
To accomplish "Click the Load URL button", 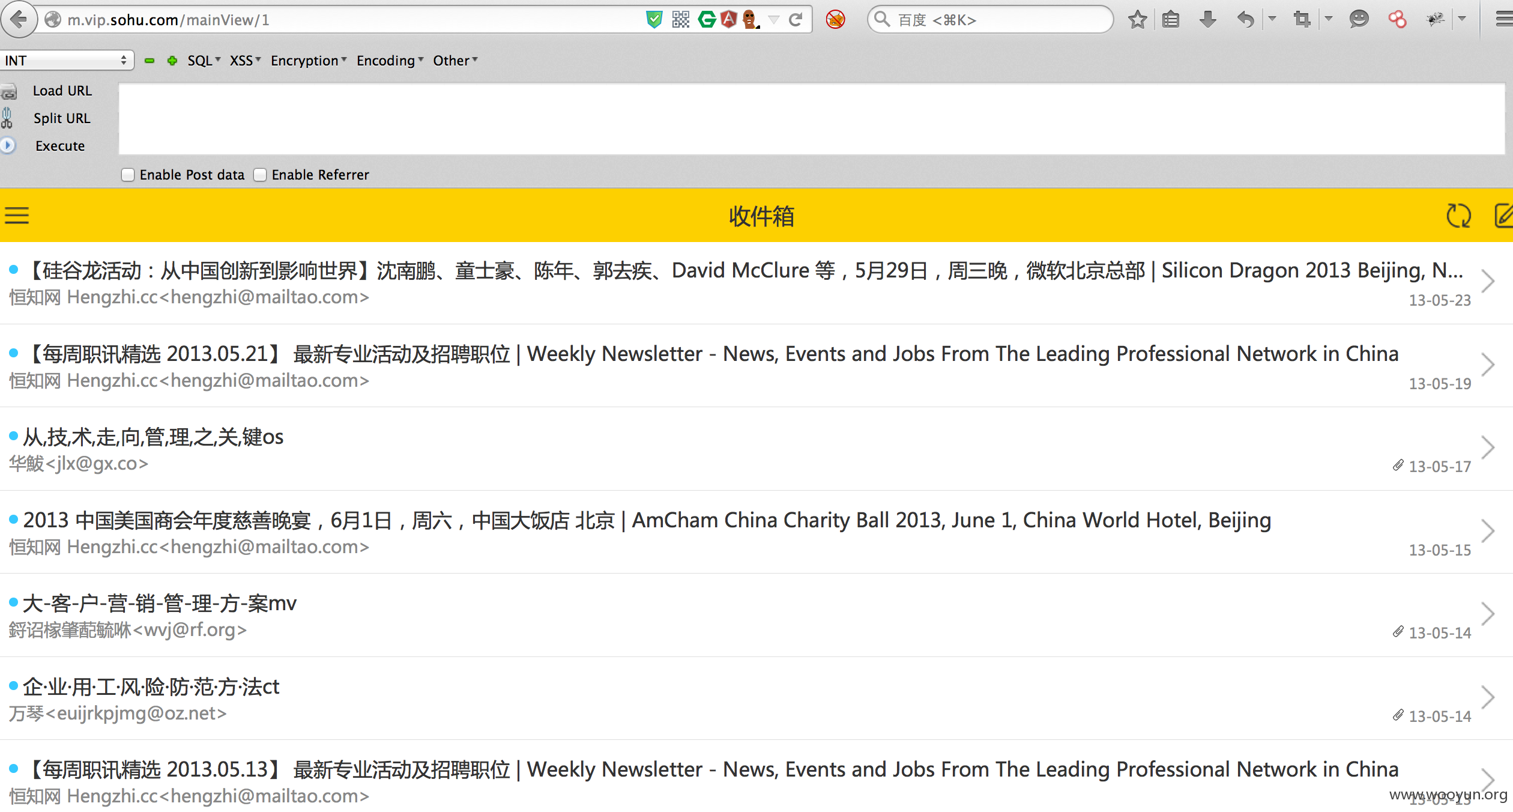I will coord(62,91).
